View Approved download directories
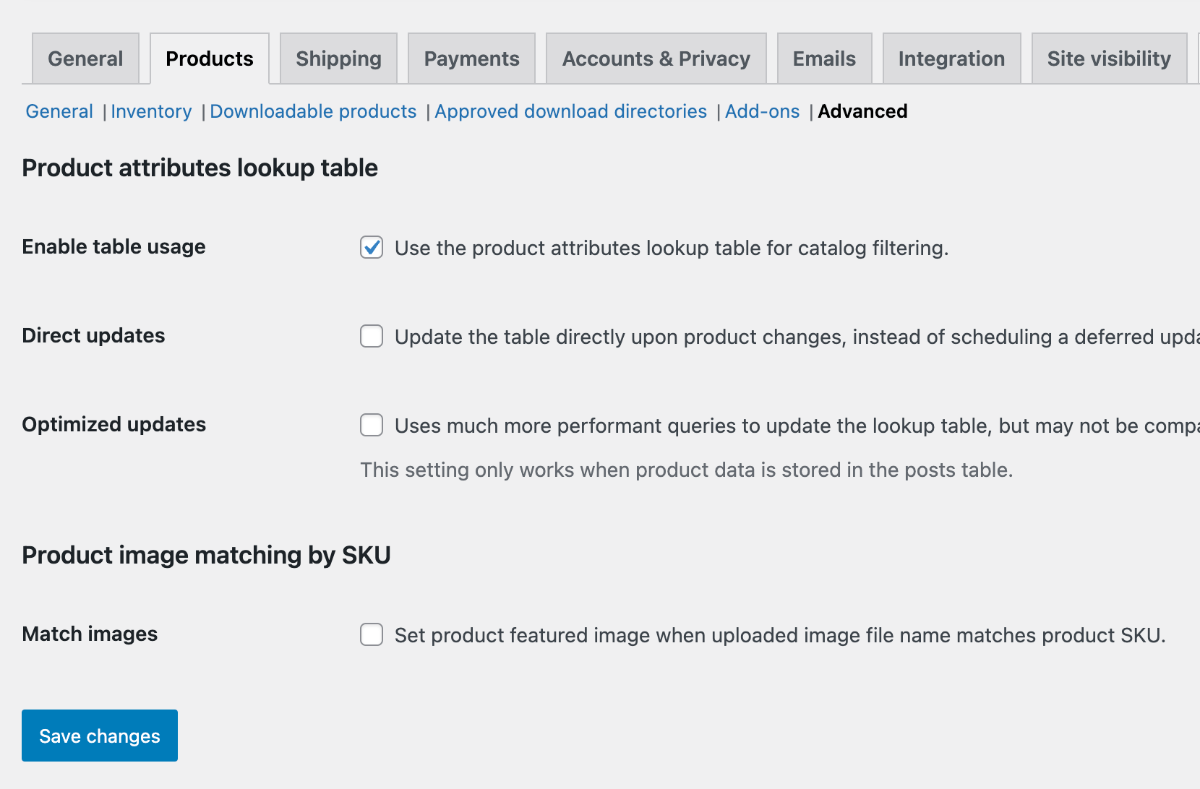 (x=570, y=111)
